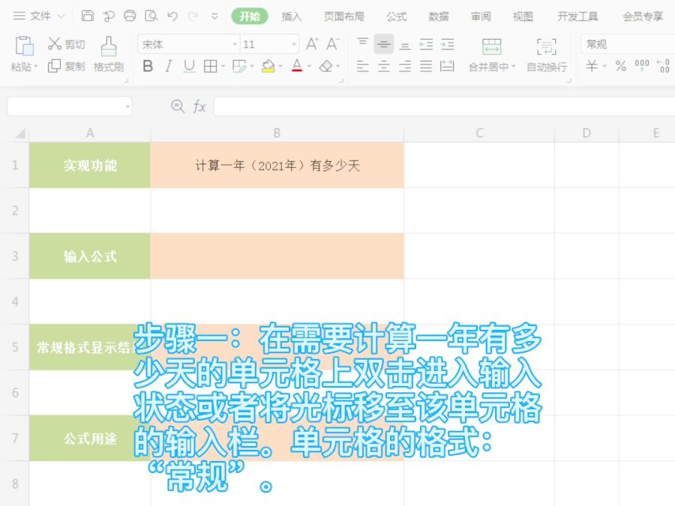Image resolution: width=675 pixels, height=506 pixels.
Task: Click the clear formatting eraser icon
Action: pos(326,66)
